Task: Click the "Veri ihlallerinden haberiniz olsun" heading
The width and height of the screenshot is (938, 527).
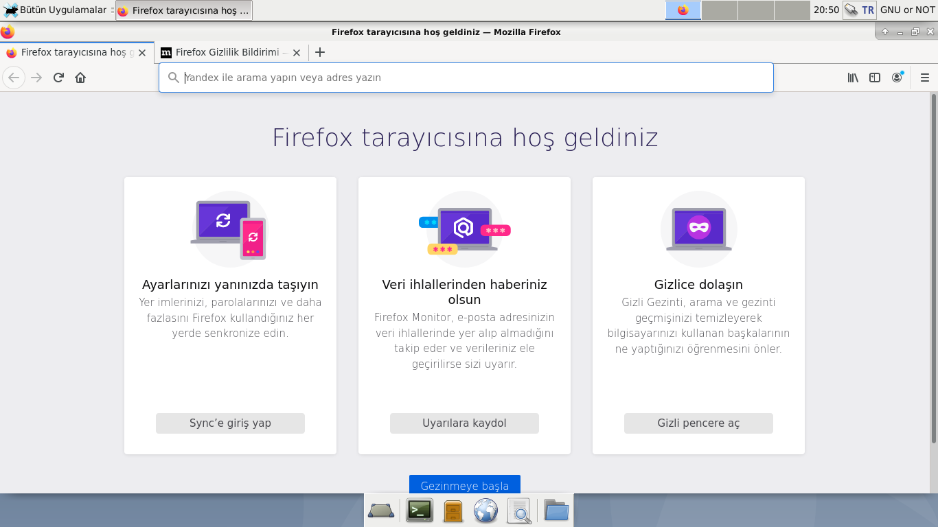Action: click(464, 292)
